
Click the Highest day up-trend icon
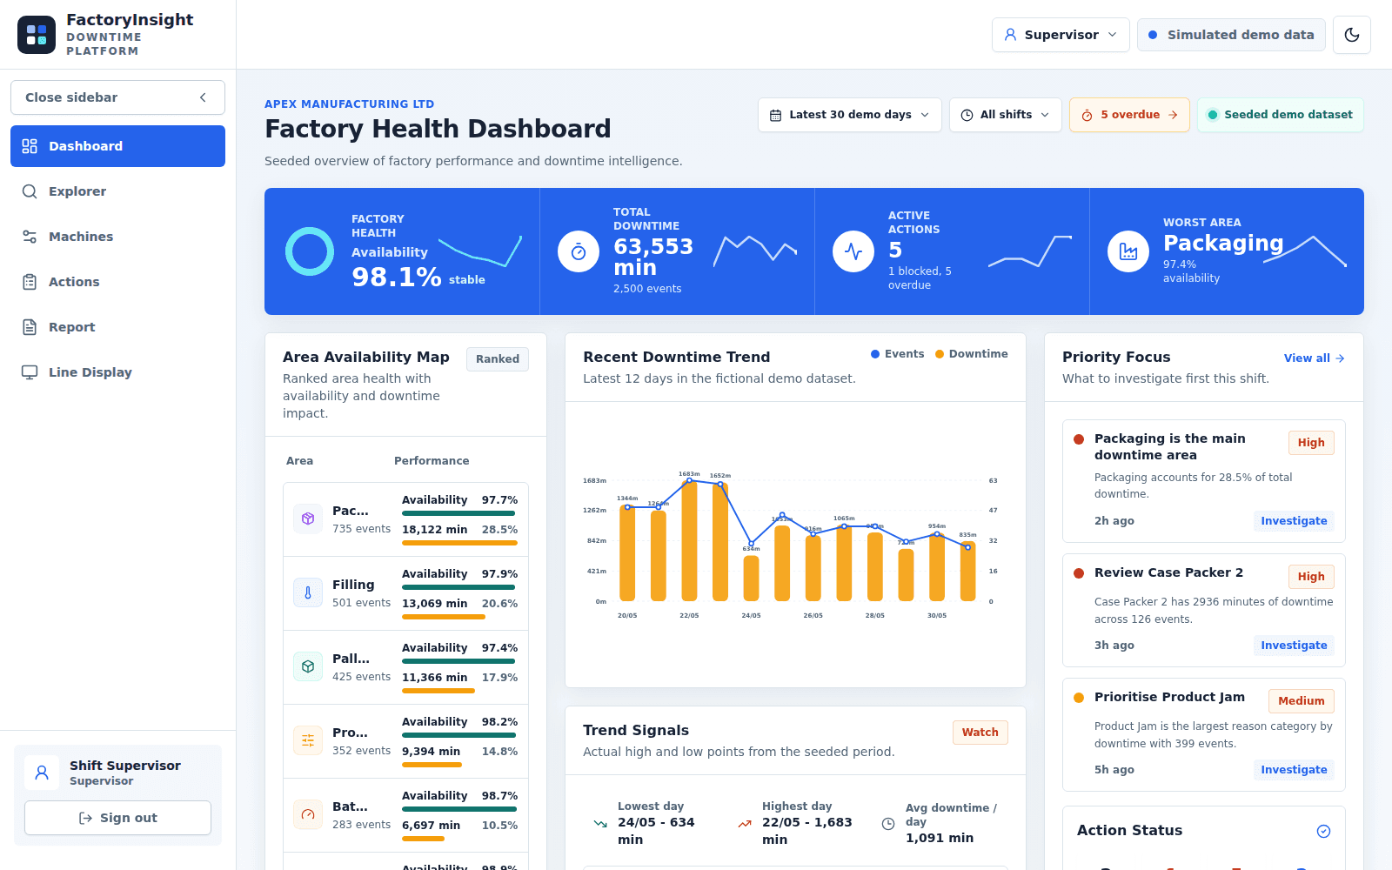(x=745, y=824)
